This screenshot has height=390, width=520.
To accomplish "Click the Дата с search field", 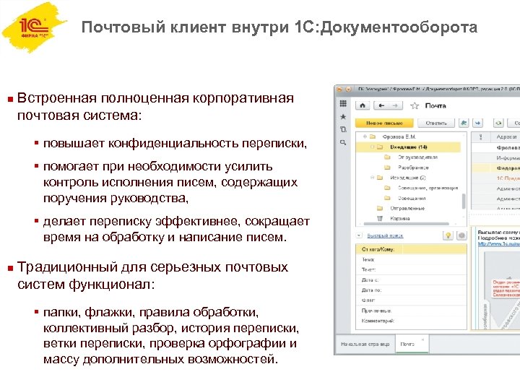I will point(411,280).
